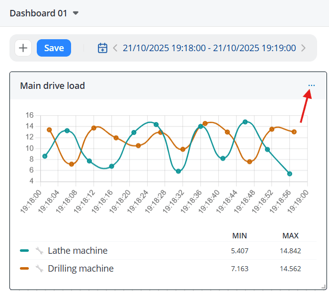329x292 pixels.
Task: Click the last orange data point near 19:18:57
Action: 294,132
